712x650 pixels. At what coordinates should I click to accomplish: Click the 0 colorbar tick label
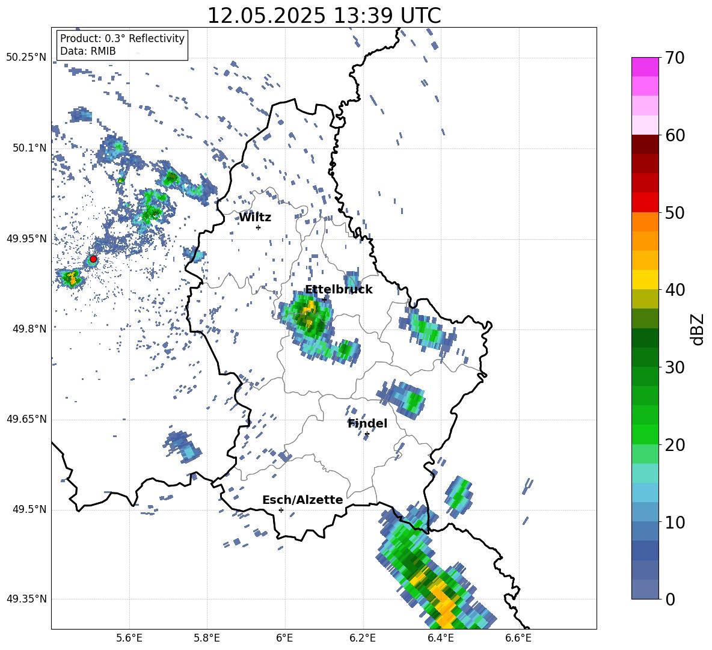pos(671,599)
